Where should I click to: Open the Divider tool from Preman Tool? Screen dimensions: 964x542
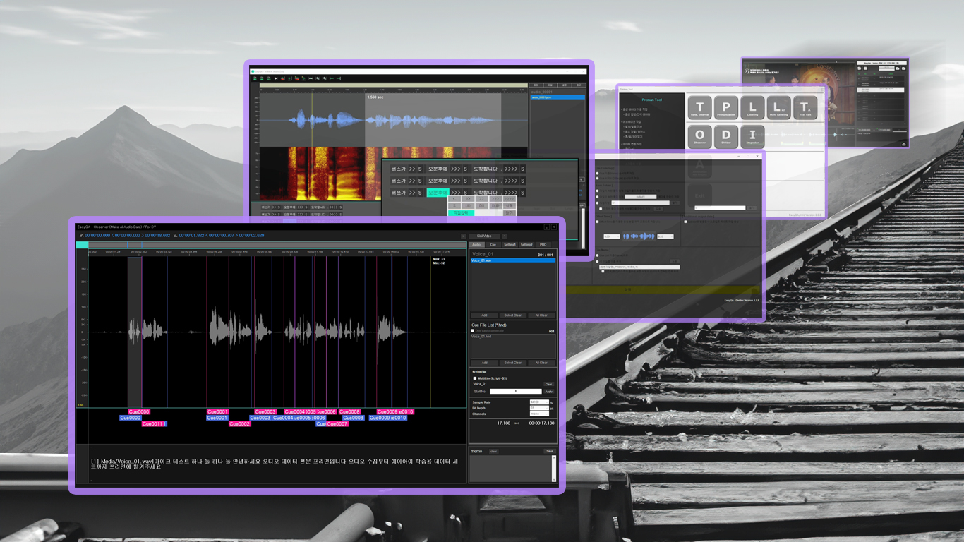click(x=726, y=136)
